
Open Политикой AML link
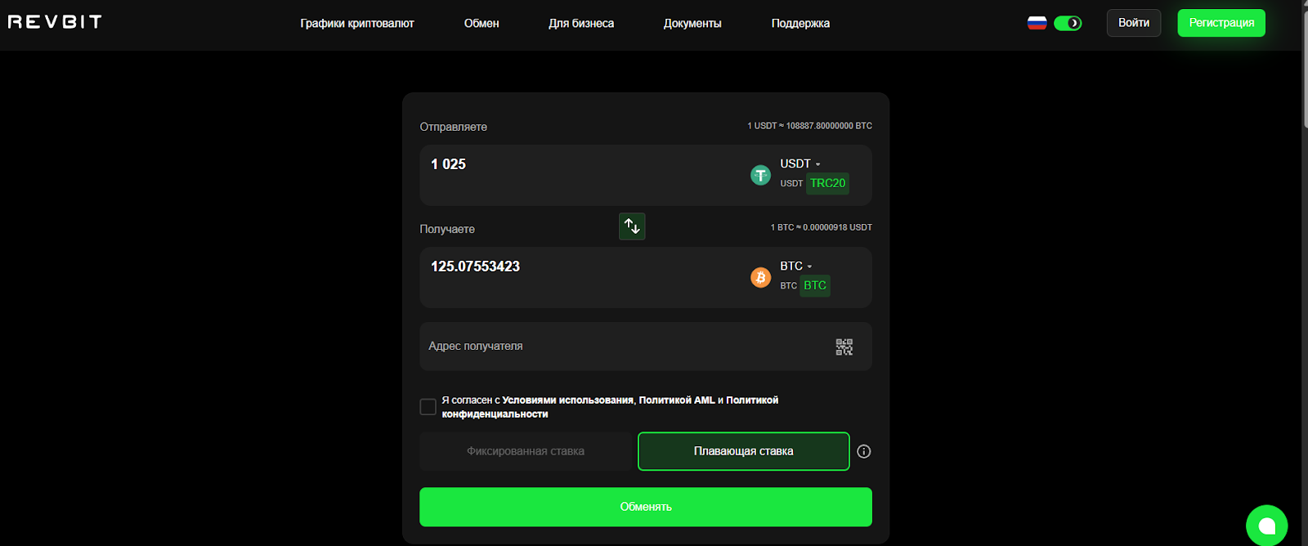[x=677, y=400]
